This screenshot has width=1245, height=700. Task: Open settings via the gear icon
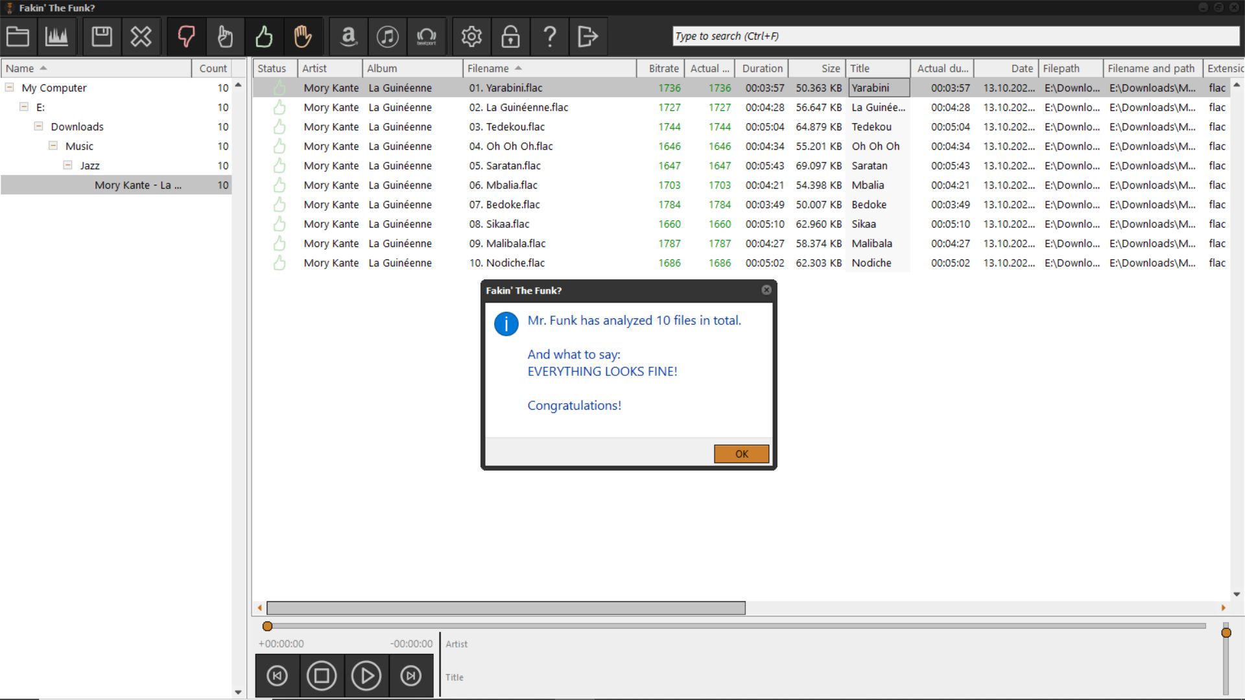click(471, 36)
